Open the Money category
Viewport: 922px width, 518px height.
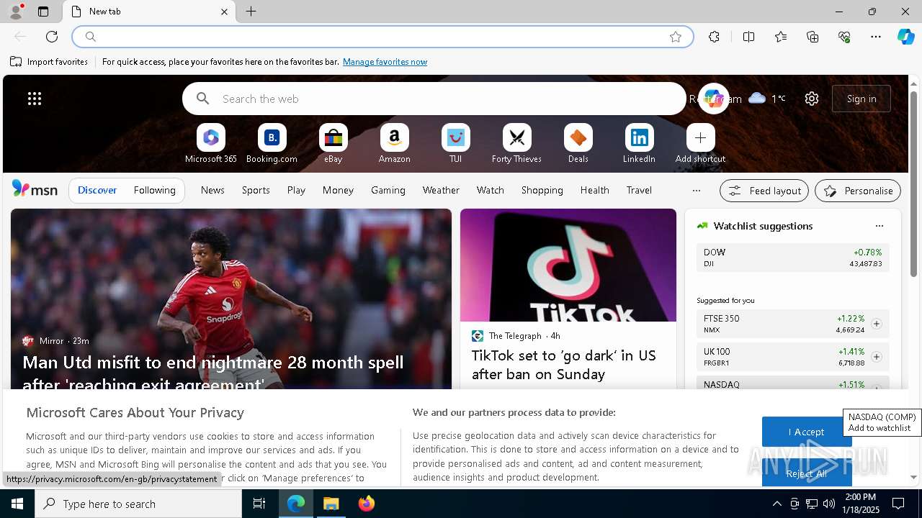(338, 190)
